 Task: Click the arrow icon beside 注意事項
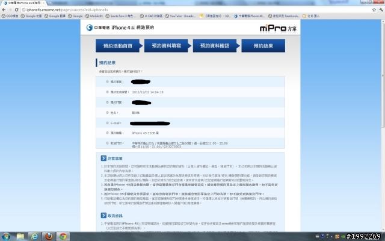click(103, 158)
